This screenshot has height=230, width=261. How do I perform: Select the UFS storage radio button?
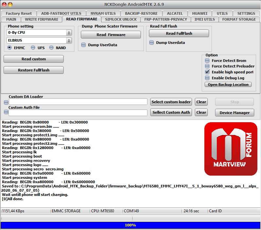pos(33,48)
